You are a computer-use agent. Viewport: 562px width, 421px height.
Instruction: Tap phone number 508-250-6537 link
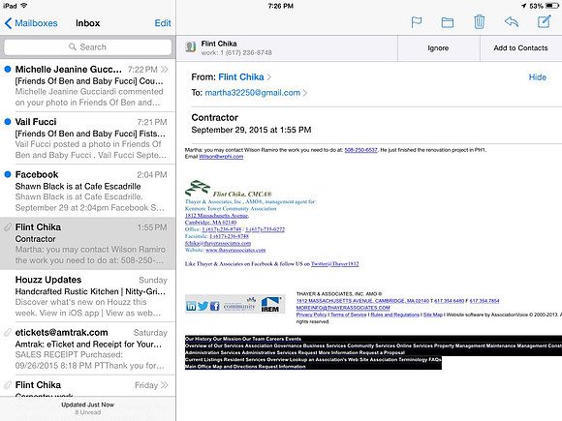coord(360,150)
